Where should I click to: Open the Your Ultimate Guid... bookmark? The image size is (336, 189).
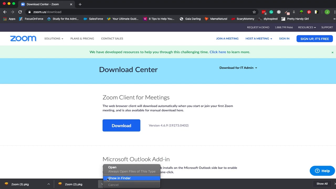(123, 19)
